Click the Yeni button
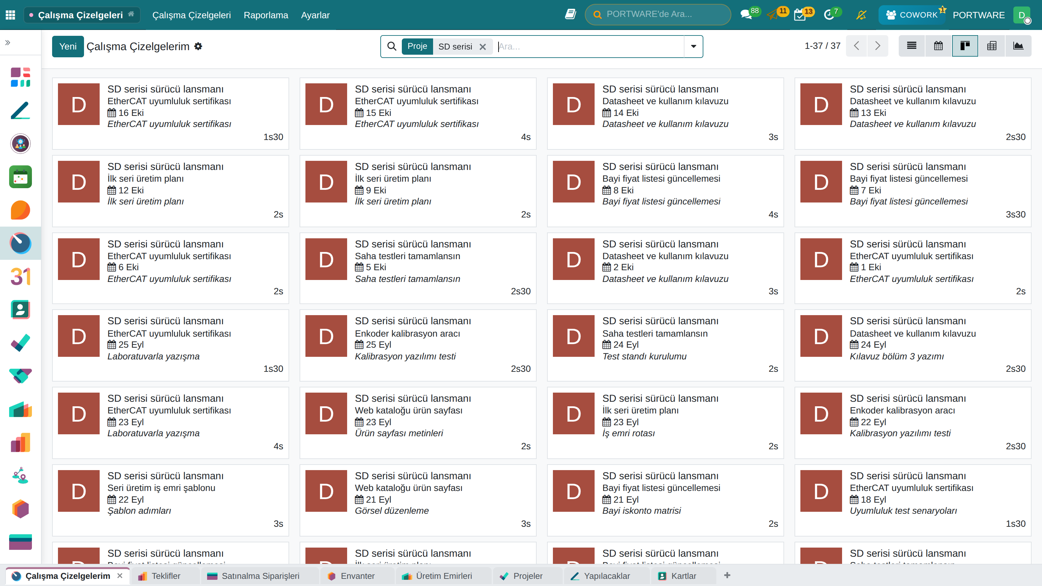The width and height of the screenshot is (1042, 586). [x=68, y=46]
